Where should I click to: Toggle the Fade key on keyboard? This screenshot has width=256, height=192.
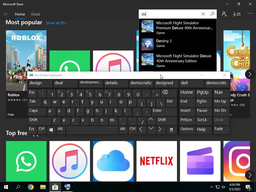pyautogui.click(x=221, y=130)
